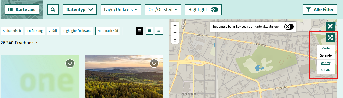Sort by Highlights/Relevanz
Screen dimensions: 343x98
(x=77, y=31)
